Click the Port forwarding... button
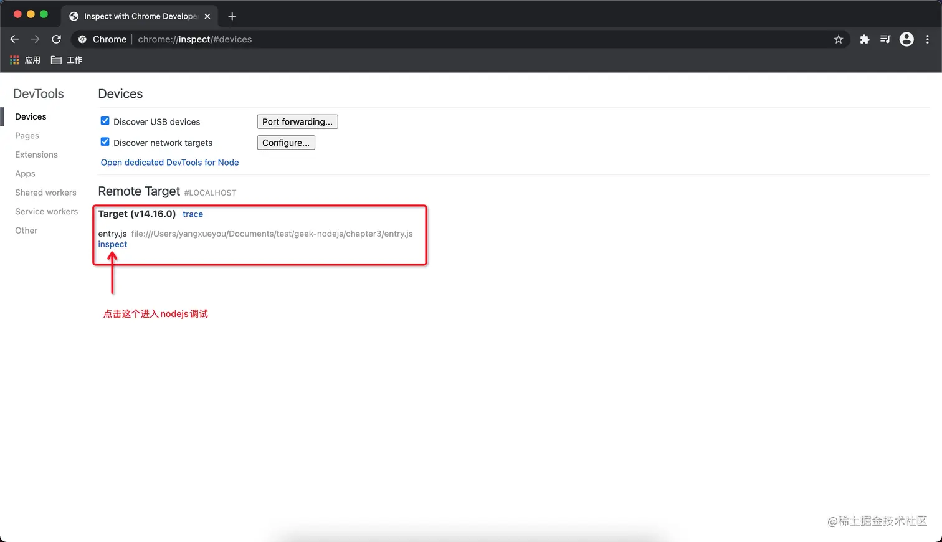 click(297, 121)
